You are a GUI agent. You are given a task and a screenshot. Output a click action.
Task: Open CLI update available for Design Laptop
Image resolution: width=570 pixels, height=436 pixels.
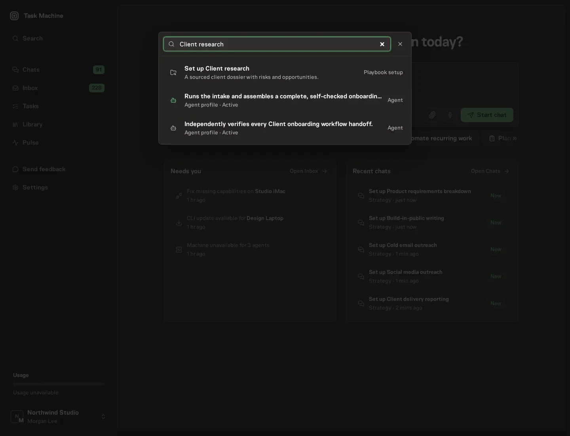[x=250, y=223]
